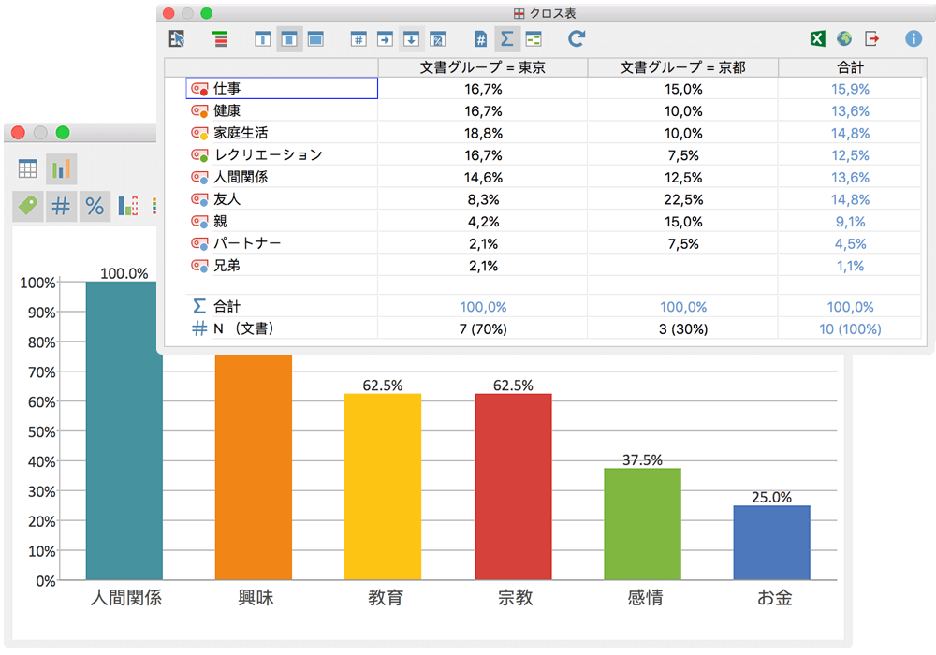Click the globe HTML export icon

click(844, 39)
